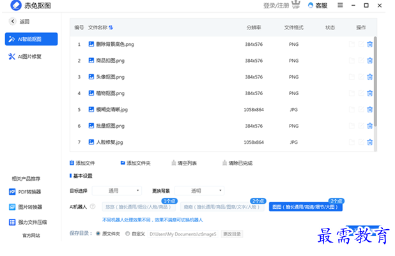Image resolution: width=395 pixels, height=256 pixels.
Task: Delete 删除背景底色.png with its trash icon
Action: 369,44
